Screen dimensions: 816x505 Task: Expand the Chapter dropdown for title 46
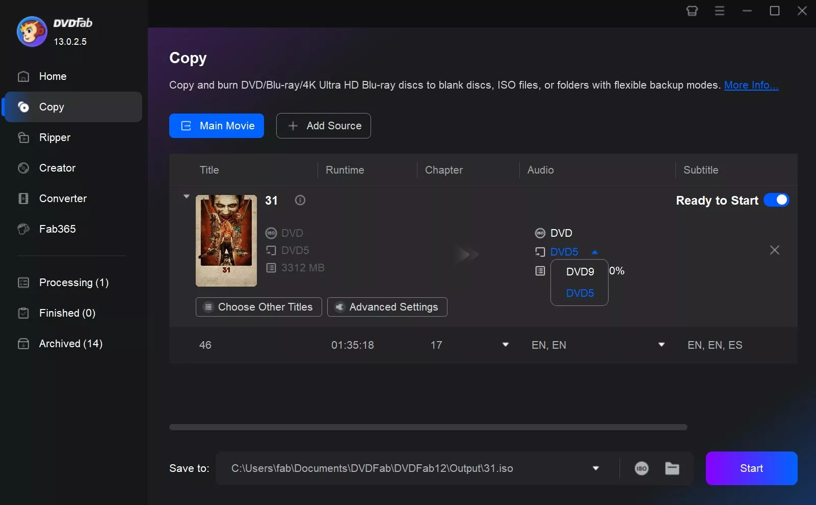[505, 345]
